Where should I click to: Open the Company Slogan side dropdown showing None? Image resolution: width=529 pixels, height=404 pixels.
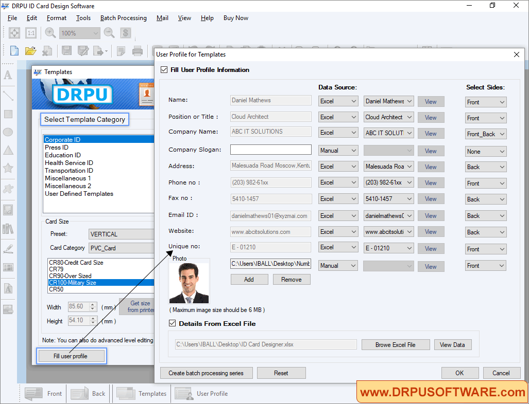click(486, 152)
